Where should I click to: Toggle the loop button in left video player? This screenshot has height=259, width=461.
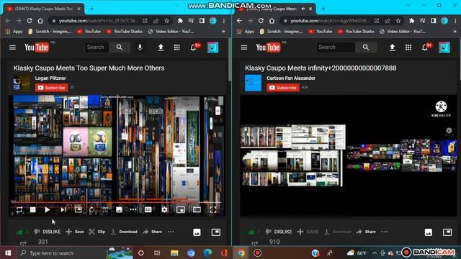tap(19, 209)
